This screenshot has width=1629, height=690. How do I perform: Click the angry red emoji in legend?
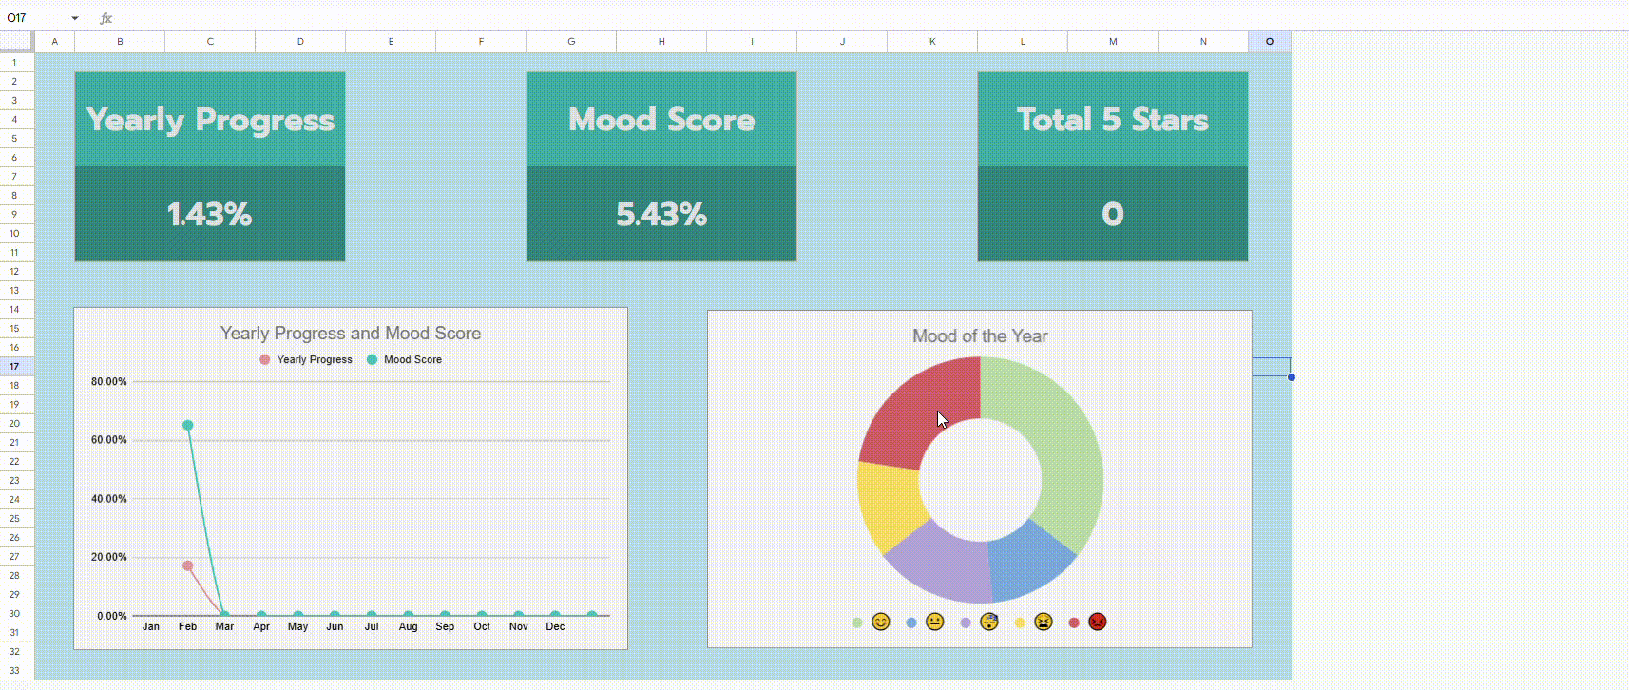pyautogui.click(x=1098, y=623)
